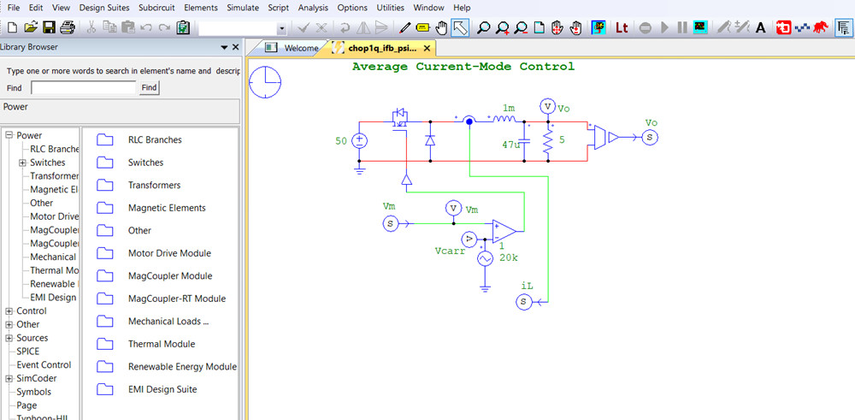Open LTspice via the Lt icon
This screenshot has width=855, height=420.
pos(622,28)
